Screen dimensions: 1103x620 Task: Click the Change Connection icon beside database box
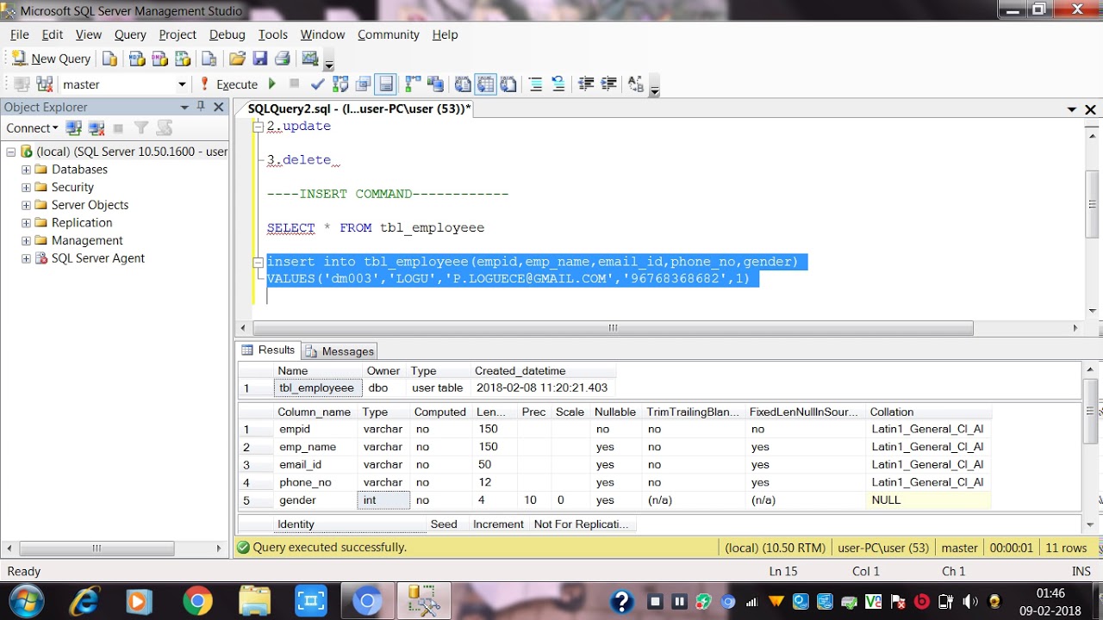click(45, 84)
